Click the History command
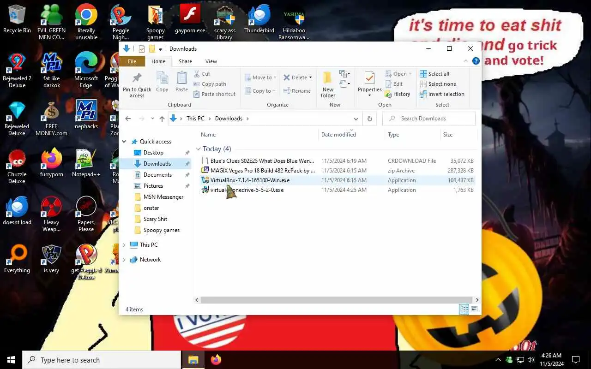 (x=398, y=94)
